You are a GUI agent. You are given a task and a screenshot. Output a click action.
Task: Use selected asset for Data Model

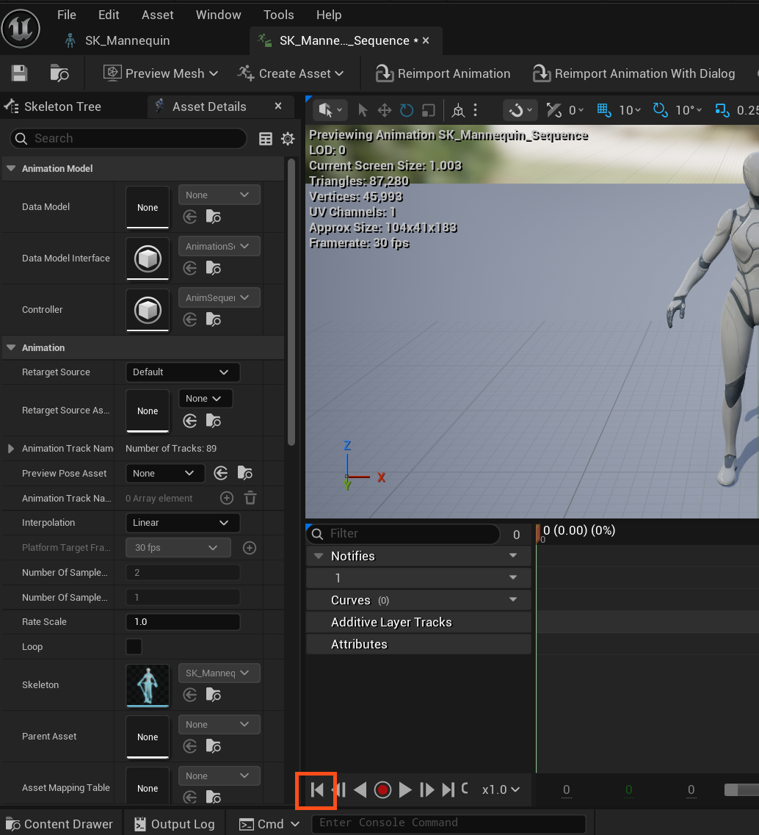[x=190, y=217]
